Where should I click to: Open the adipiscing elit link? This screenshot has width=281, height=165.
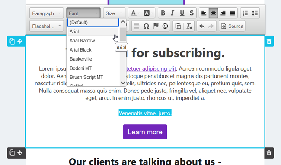click(151, 68)
